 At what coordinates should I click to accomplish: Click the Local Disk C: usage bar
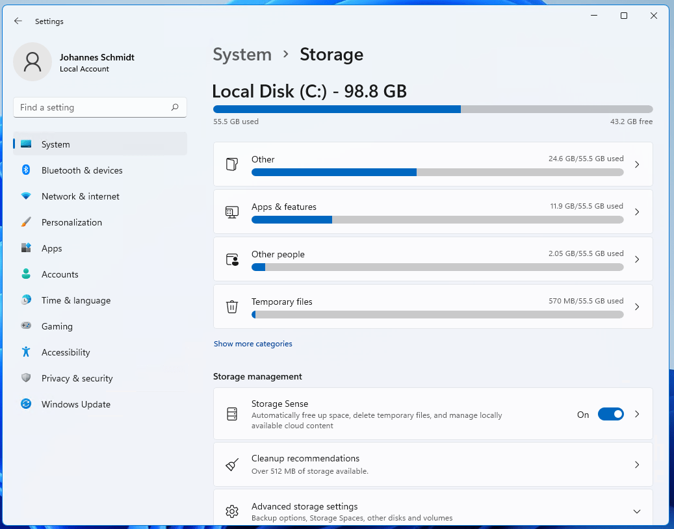(432, 109)
